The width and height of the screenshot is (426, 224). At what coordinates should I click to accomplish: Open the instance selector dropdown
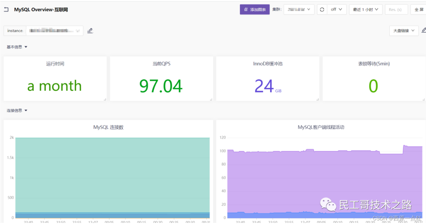click(54, 31)
